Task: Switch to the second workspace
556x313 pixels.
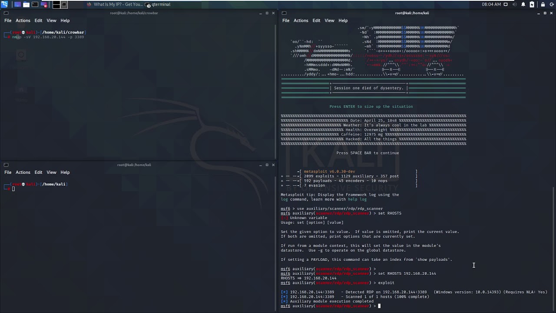Action: pos(64,4)
